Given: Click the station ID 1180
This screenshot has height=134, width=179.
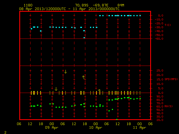Looking at the screenshot, I should (28, 5).
